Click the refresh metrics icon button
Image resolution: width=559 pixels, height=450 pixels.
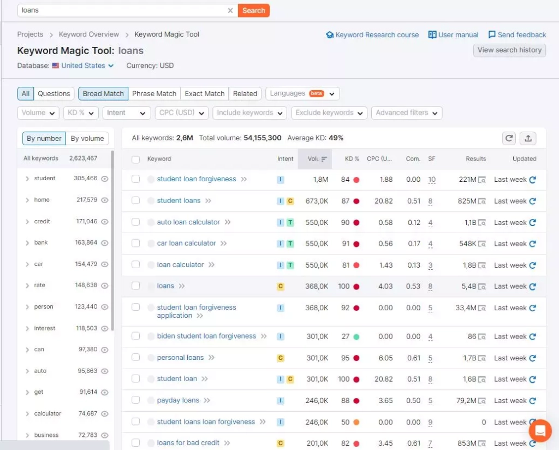(x=509, y=138)
